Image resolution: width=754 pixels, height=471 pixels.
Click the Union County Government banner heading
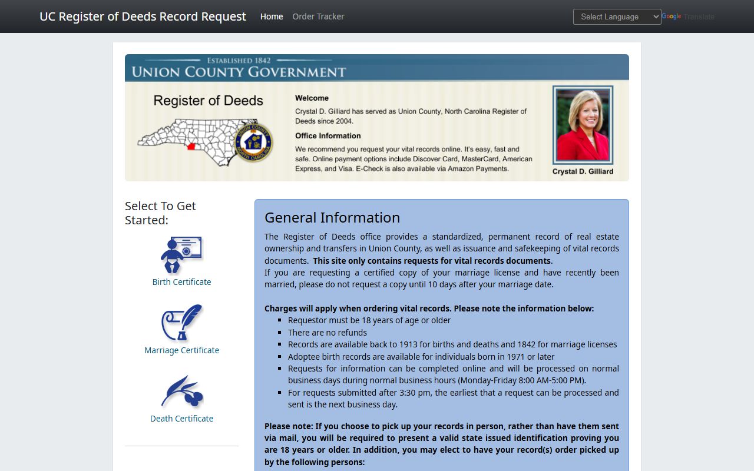pos(239,72)
